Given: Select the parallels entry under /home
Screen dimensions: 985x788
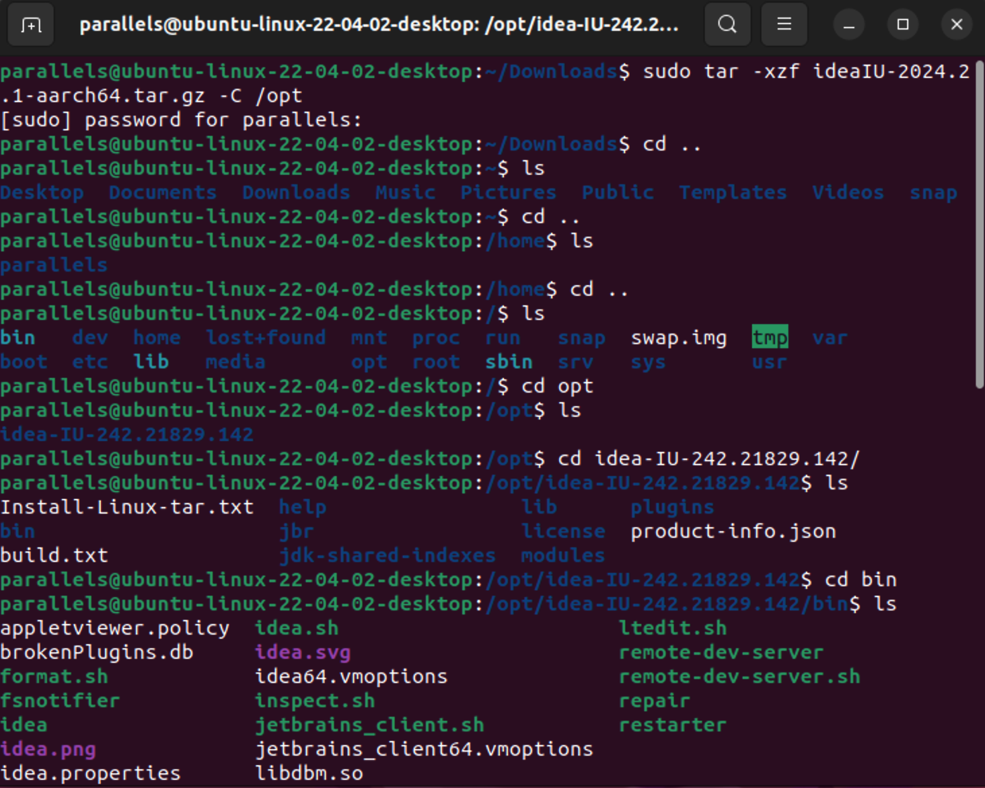Looking at the screenshot, I should coord(52,264).
